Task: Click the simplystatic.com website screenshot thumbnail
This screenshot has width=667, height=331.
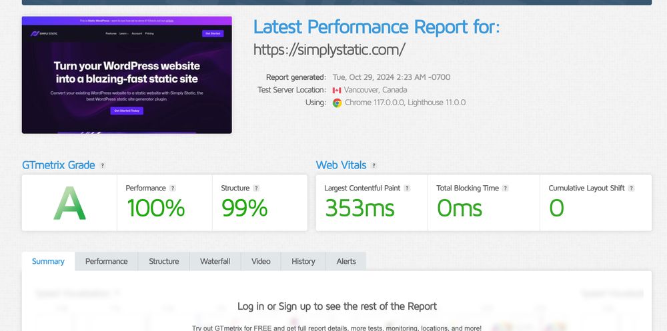Action: 127,75
